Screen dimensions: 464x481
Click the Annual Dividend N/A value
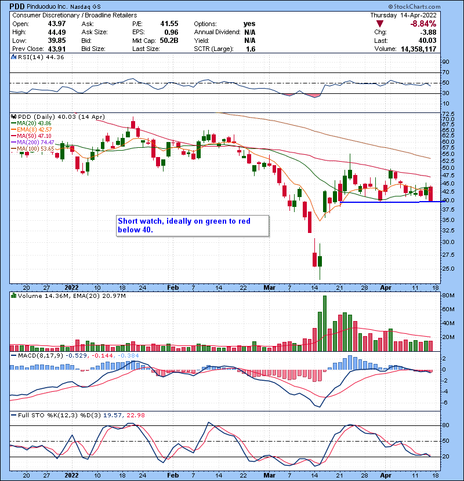point(250,32)
